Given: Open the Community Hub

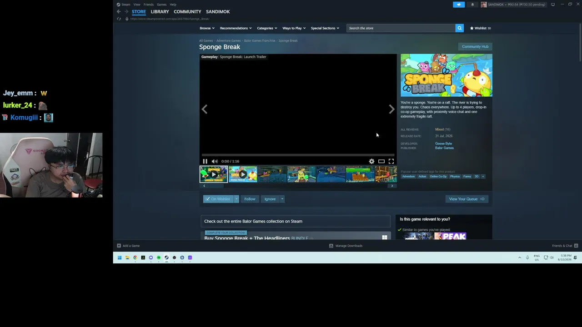Looking at the screenshot, I should pos(475,46).
